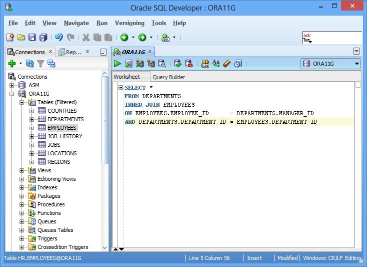
Task: Switch to the Query Builder tab
Action: point(169,77)
